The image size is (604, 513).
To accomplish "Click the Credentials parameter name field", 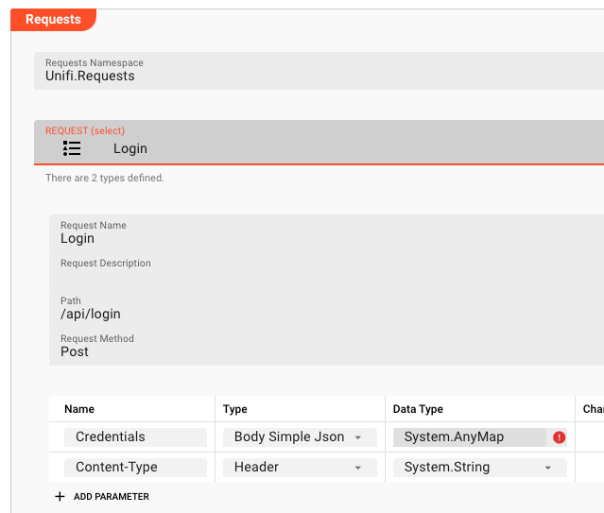I will tap(135, 437).
